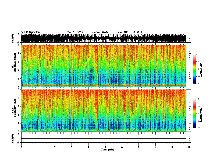Click the ch.1 PSD color bar
The width and height of the screenshot is (213, 165).
point(195,69)
